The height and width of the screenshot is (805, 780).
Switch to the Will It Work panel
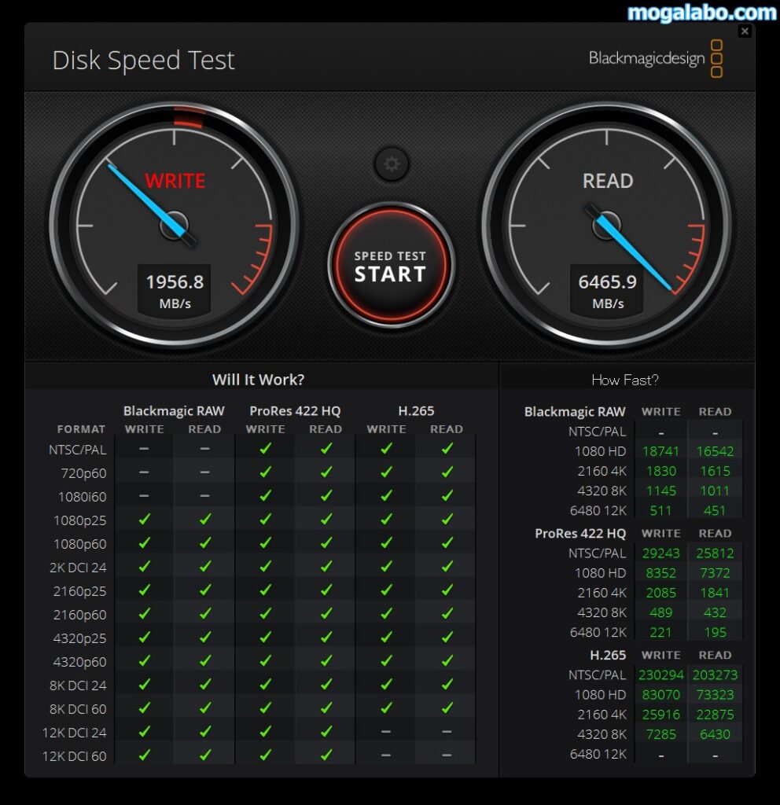coord(259,380)
